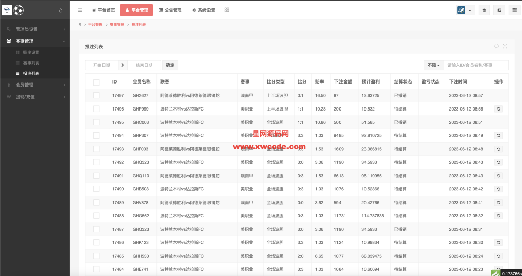
Task: Open the 不限 filter dropdown
Action: pyautogui.click(x=433, y=65)
